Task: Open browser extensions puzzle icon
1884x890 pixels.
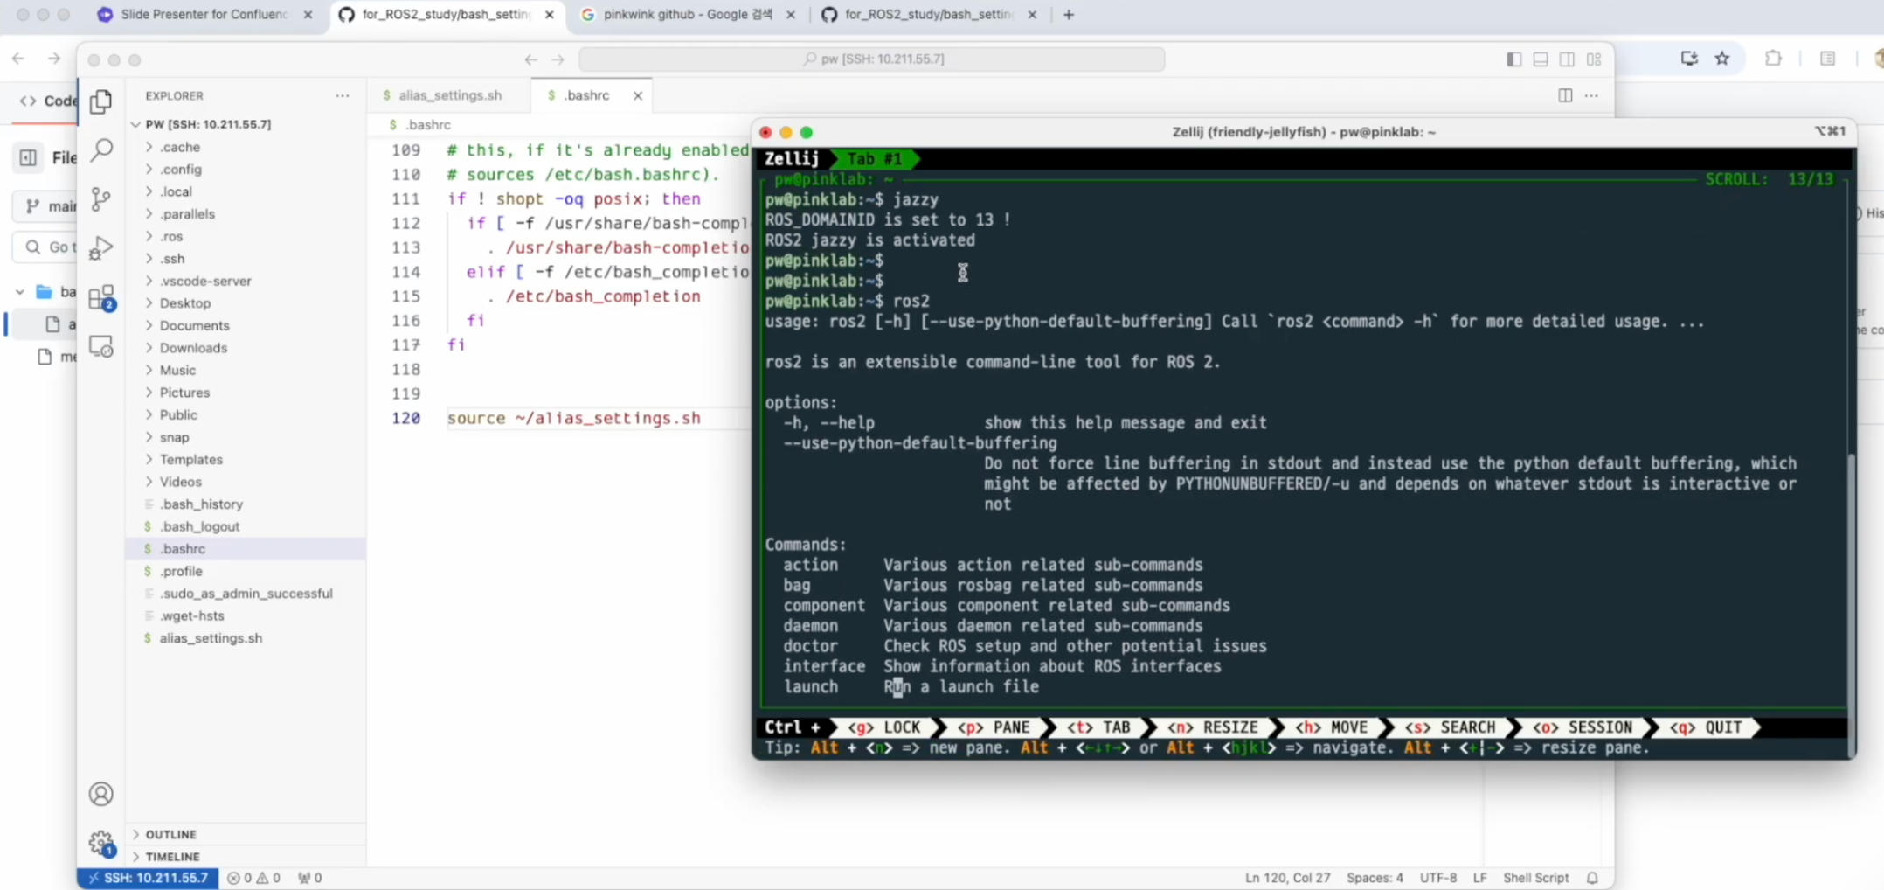Action: tap(1773, 59)
